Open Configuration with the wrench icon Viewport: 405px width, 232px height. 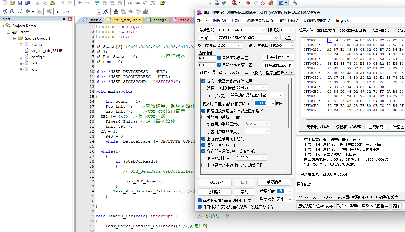tap(294, 3)
